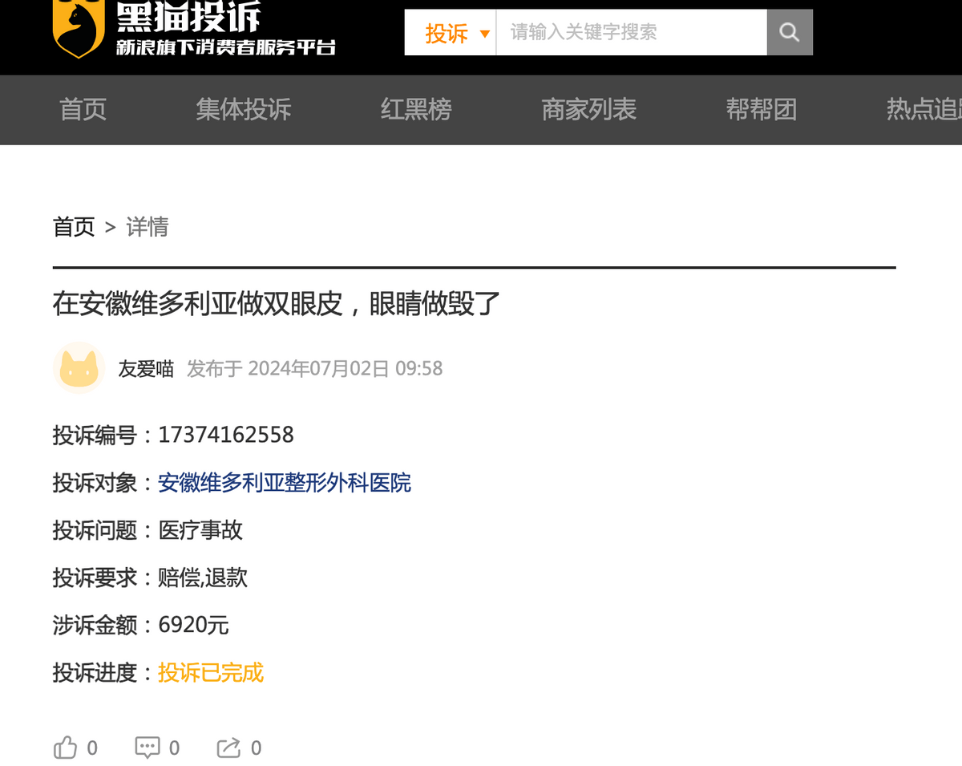Click the 投诉已完成 progress status
This screenshot has height=766, width=962.
point(211,672)
